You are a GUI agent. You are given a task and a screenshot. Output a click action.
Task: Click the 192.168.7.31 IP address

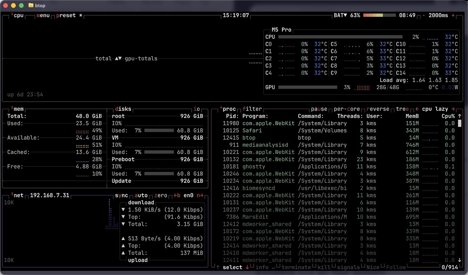pyautogui.click(x=50, y=195)
